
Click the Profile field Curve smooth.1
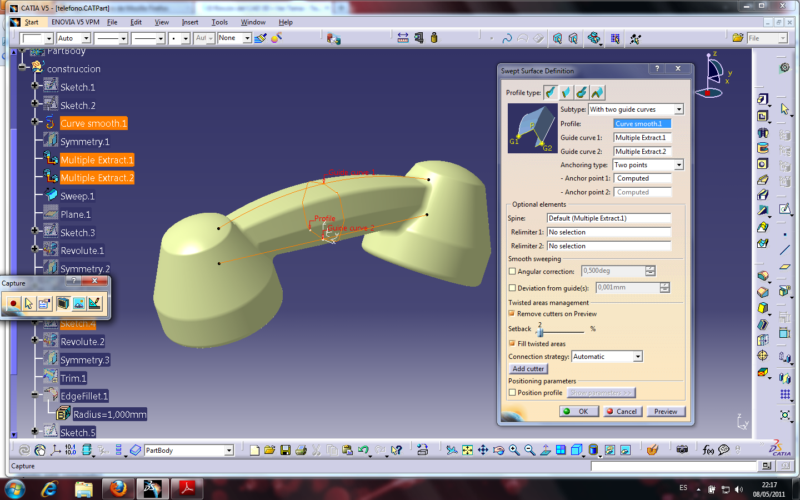tap(642, 124)
